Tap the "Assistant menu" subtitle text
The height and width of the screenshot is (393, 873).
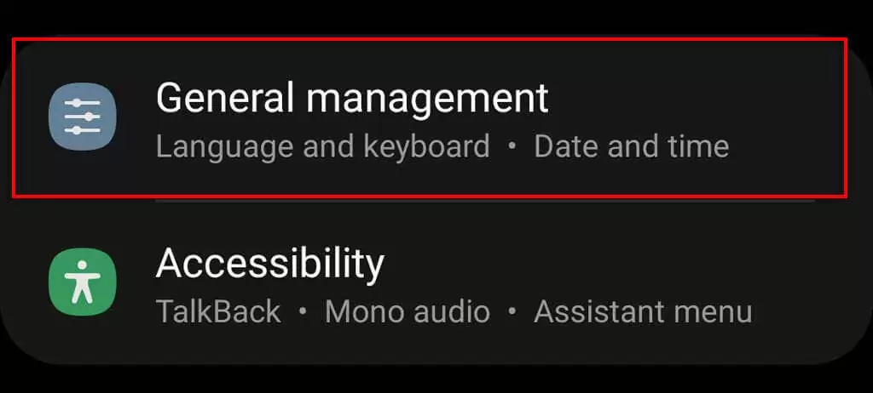[x=643, y=311]
